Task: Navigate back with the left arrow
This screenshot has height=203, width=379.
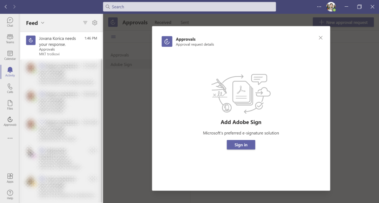Action: pos(6,7)
